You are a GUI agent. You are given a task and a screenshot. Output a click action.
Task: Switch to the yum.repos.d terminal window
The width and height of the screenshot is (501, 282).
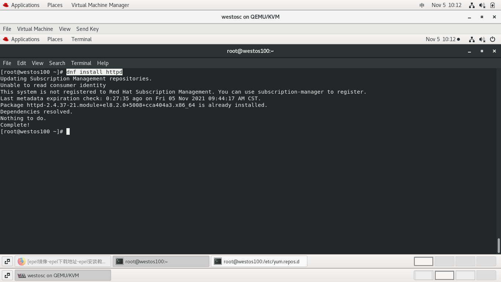[x=259, y=261]
